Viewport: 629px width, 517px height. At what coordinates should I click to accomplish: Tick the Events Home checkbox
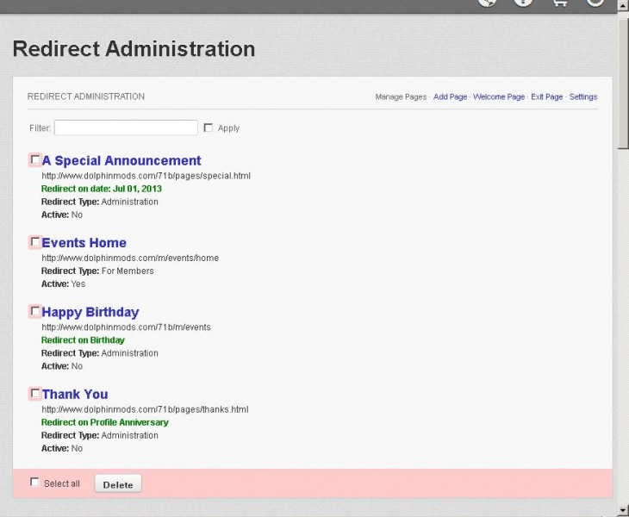pos(35,242)
